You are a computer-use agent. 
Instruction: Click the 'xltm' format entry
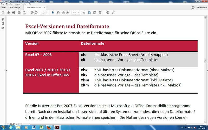pos(85,85)
